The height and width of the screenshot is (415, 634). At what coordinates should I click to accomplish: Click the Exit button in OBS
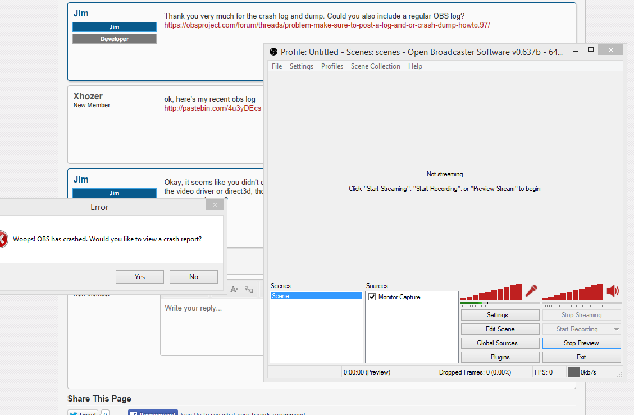click(x=581, y=357)
